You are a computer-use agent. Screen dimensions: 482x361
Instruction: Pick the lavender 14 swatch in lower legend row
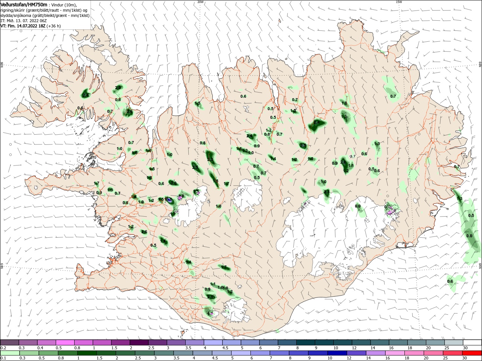(375, 353)
